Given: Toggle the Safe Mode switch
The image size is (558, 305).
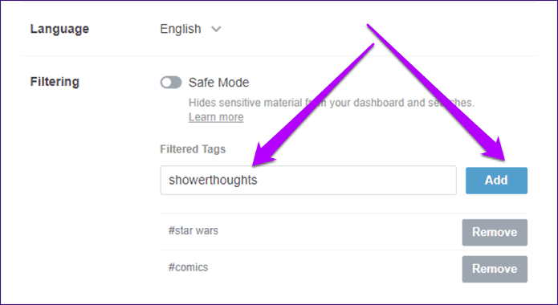Looking at the screenshot, I should pyautogui.click(x=171, y=83).
